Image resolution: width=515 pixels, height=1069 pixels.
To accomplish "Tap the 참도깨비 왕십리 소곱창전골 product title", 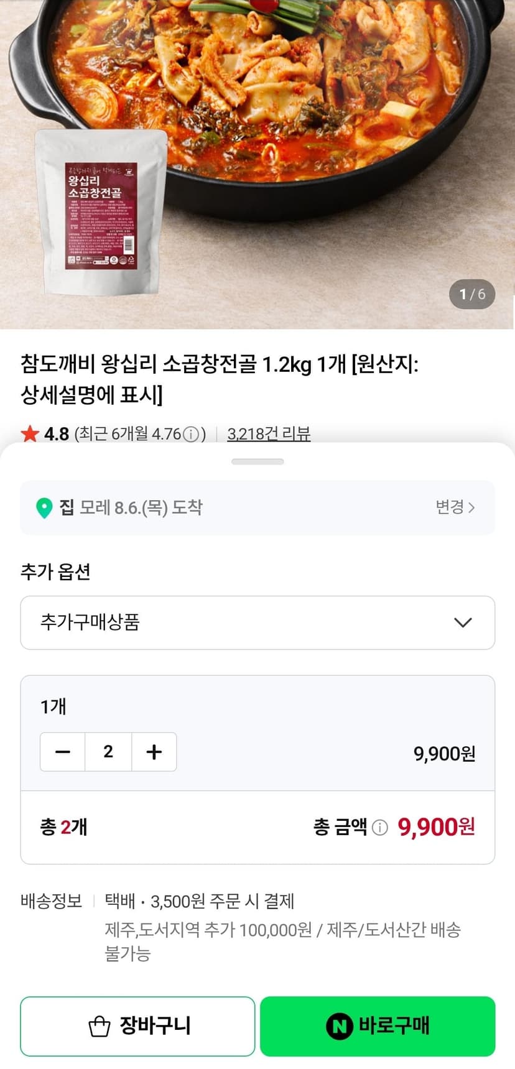I will [x=220, y=379].
